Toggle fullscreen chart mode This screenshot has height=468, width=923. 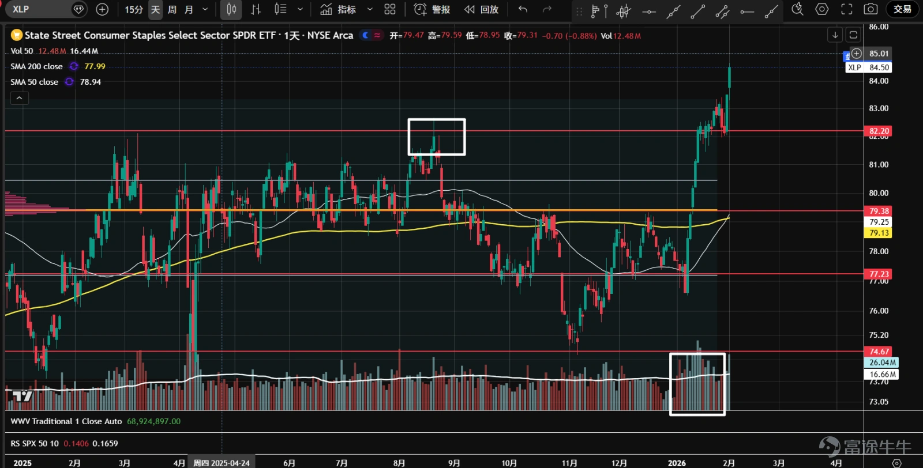point(846,9)
